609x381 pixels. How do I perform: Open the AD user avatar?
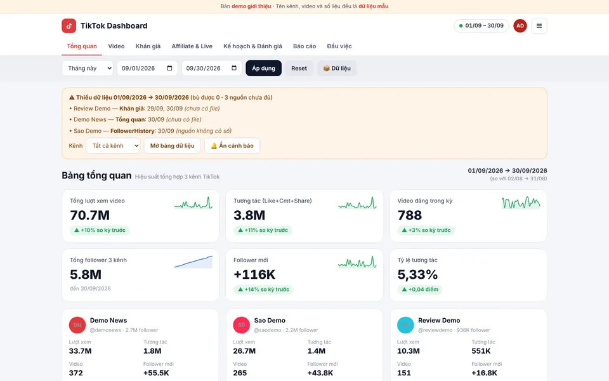520,25
